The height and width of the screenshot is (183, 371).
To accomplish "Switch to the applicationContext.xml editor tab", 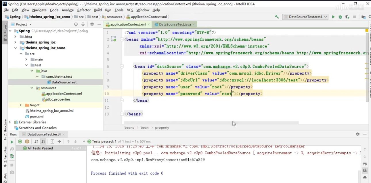I will [x=128, y=25].
